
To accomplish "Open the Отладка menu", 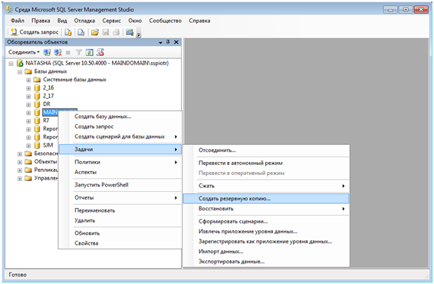I will click(x=84, y=21).
